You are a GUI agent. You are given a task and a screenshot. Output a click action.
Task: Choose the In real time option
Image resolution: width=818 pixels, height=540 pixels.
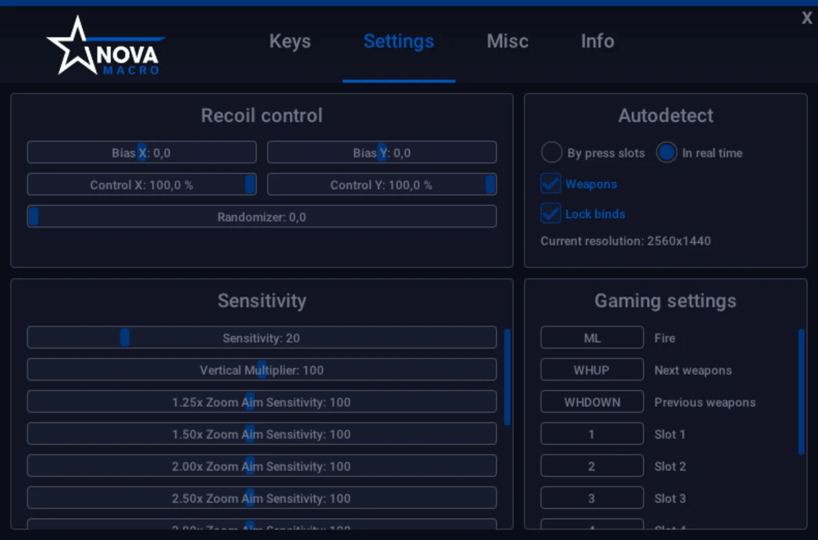pos(666,152)
